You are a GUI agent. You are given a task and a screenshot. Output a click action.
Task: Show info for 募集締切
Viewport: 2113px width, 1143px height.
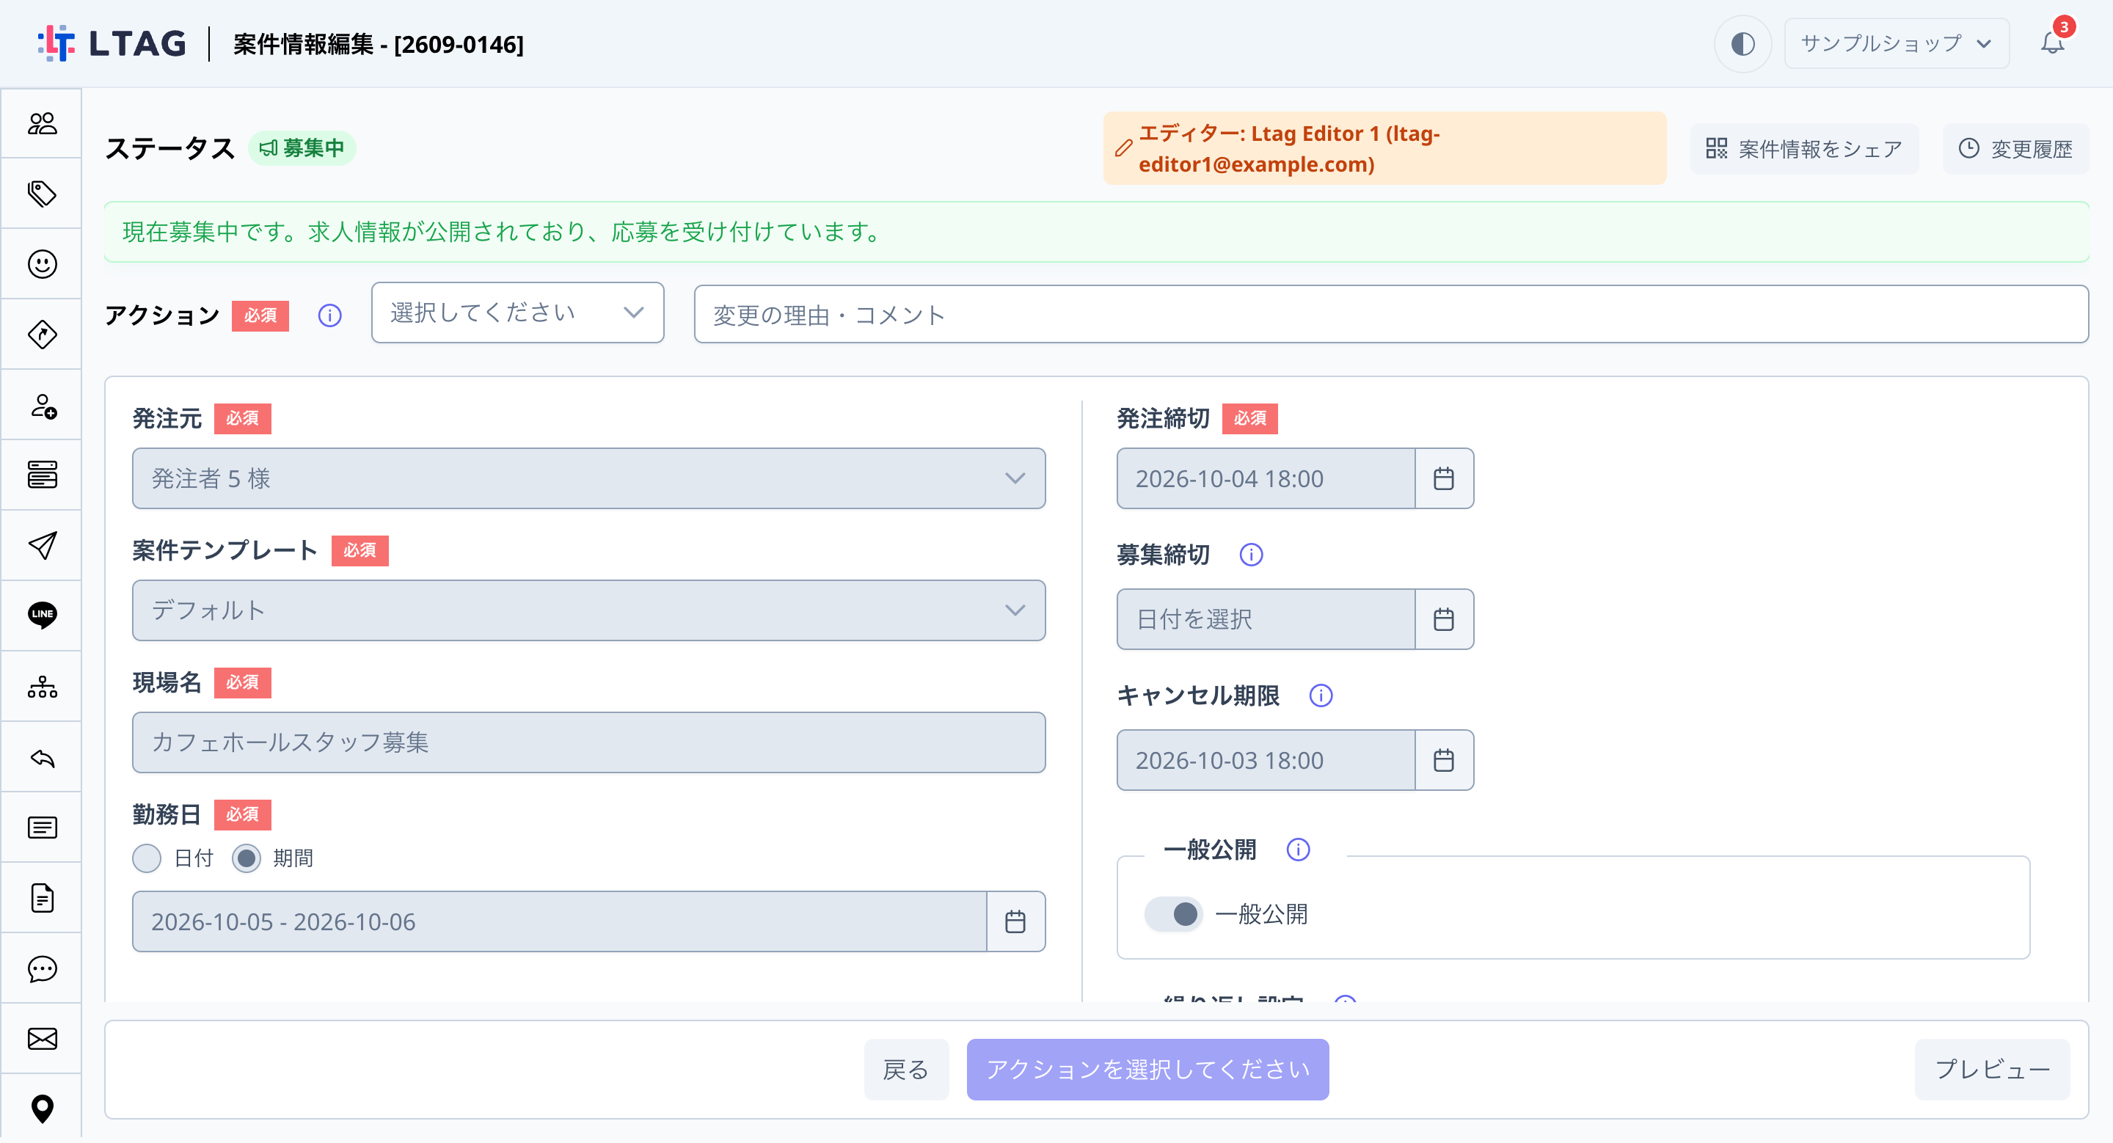click(1251, 555)
